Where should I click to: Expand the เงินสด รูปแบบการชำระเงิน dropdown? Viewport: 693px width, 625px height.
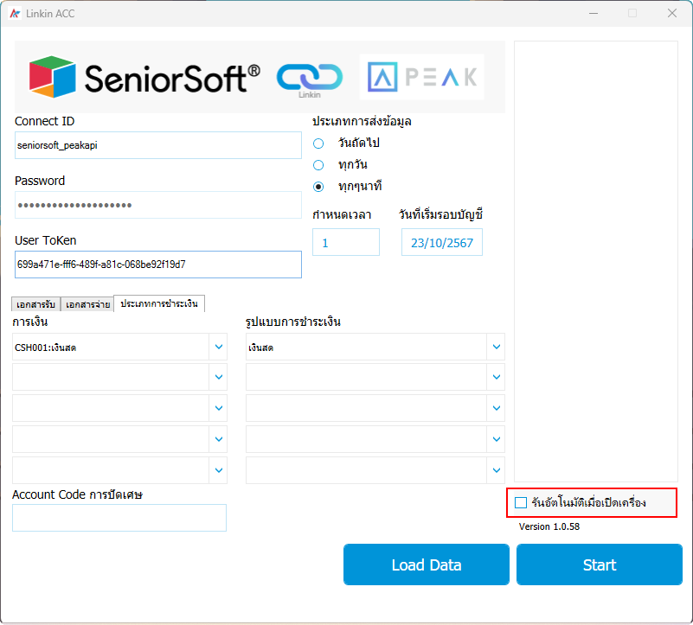pyautogui.click(x=496, y=348)
